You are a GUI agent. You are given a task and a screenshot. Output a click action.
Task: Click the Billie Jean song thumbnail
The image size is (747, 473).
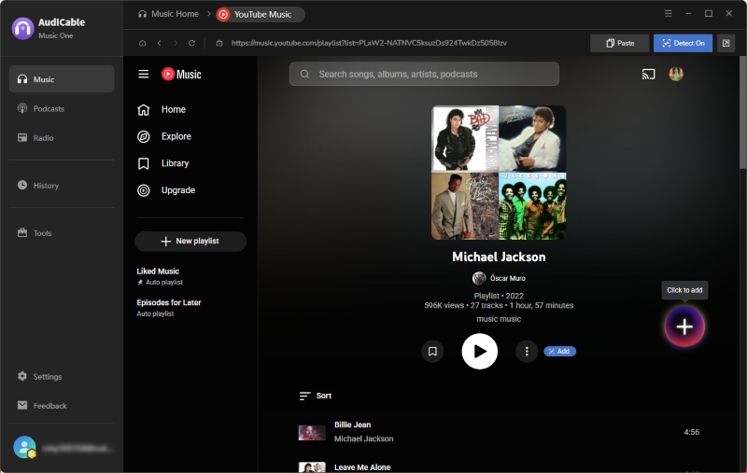[312, 433]
